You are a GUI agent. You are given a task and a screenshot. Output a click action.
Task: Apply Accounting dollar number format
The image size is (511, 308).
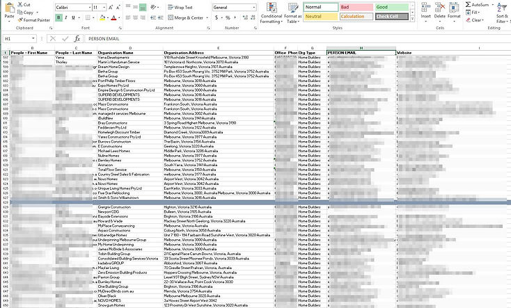tap(217, 17)
